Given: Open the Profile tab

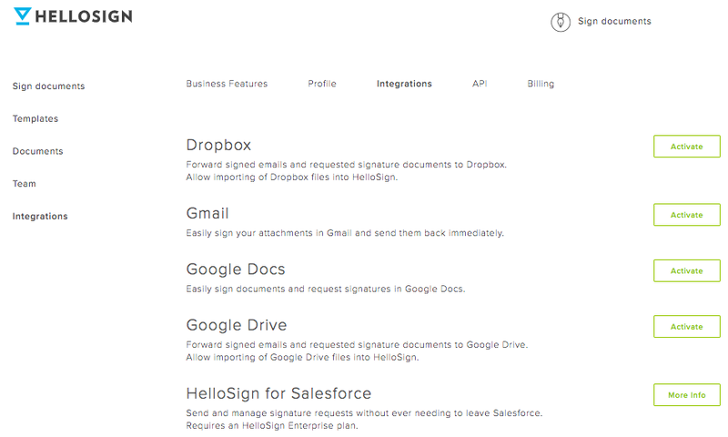Looking at the screenshot, I should (322, 84).
